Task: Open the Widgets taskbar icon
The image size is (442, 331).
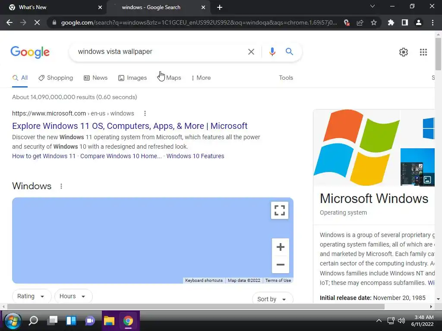Action: click(71, 321)
